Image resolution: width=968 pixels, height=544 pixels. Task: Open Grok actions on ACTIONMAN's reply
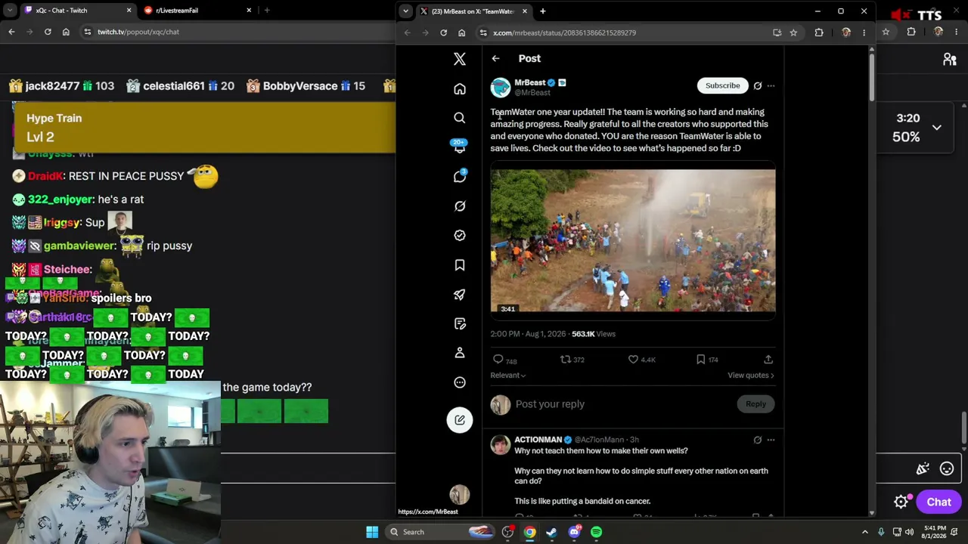(x=757, y=440)
